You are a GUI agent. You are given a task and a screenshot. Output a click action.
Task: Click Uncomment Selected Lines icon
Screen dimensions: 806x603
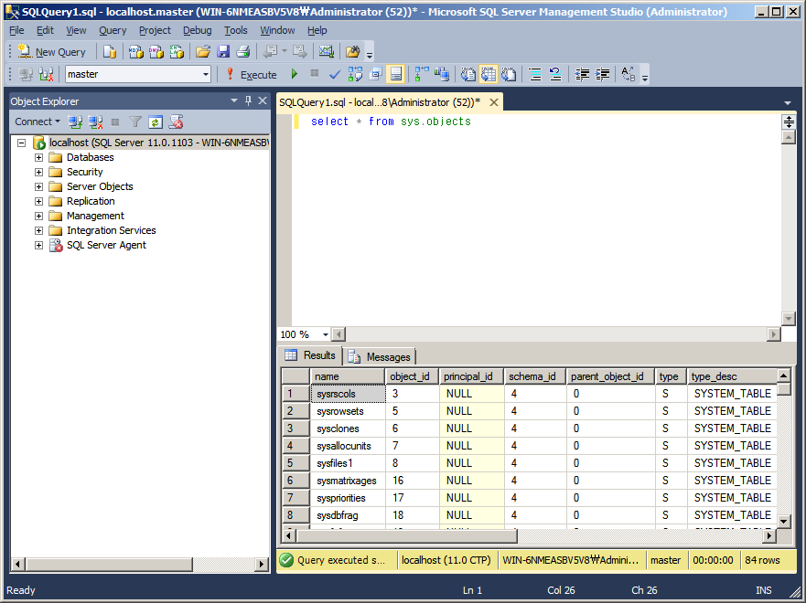pos(555,74)
